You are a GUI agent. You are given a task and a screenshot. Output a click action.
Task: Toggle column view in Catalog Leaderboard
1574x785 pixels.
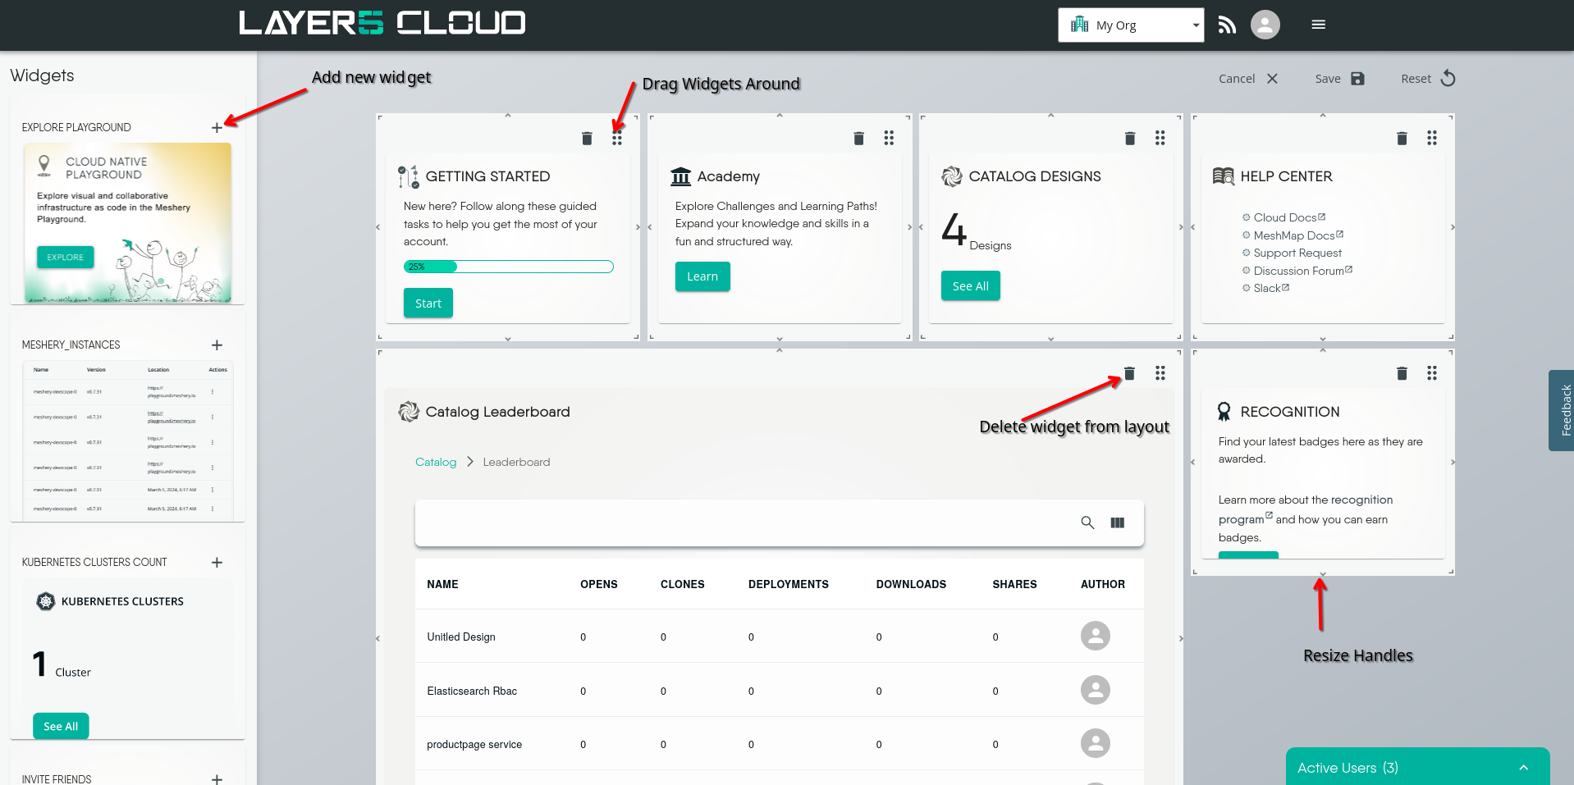point(1117,523)
